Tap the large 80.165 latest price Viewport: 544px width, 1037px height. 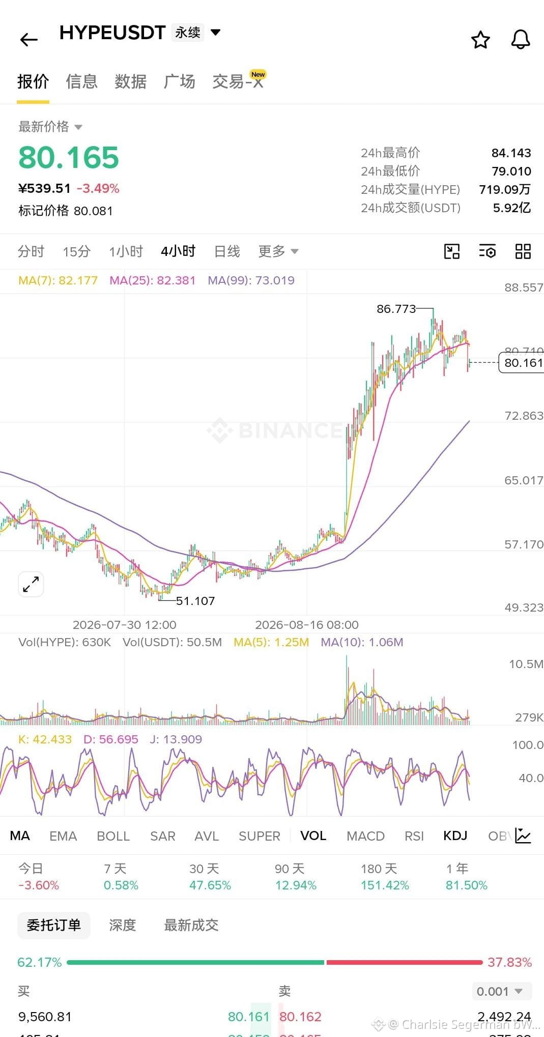tap(69, 157)
